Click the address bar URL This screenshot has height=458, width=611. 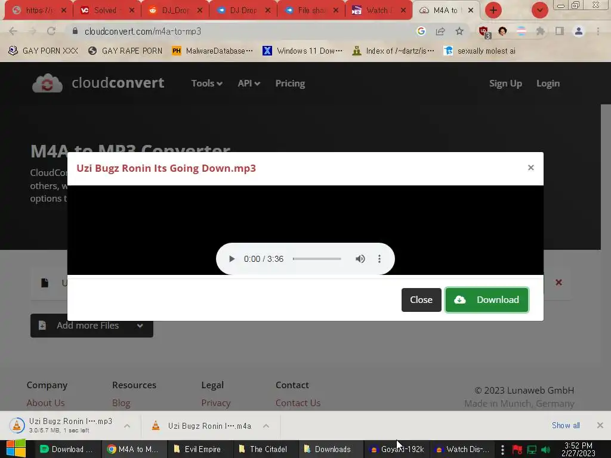(x=143, y=31)
